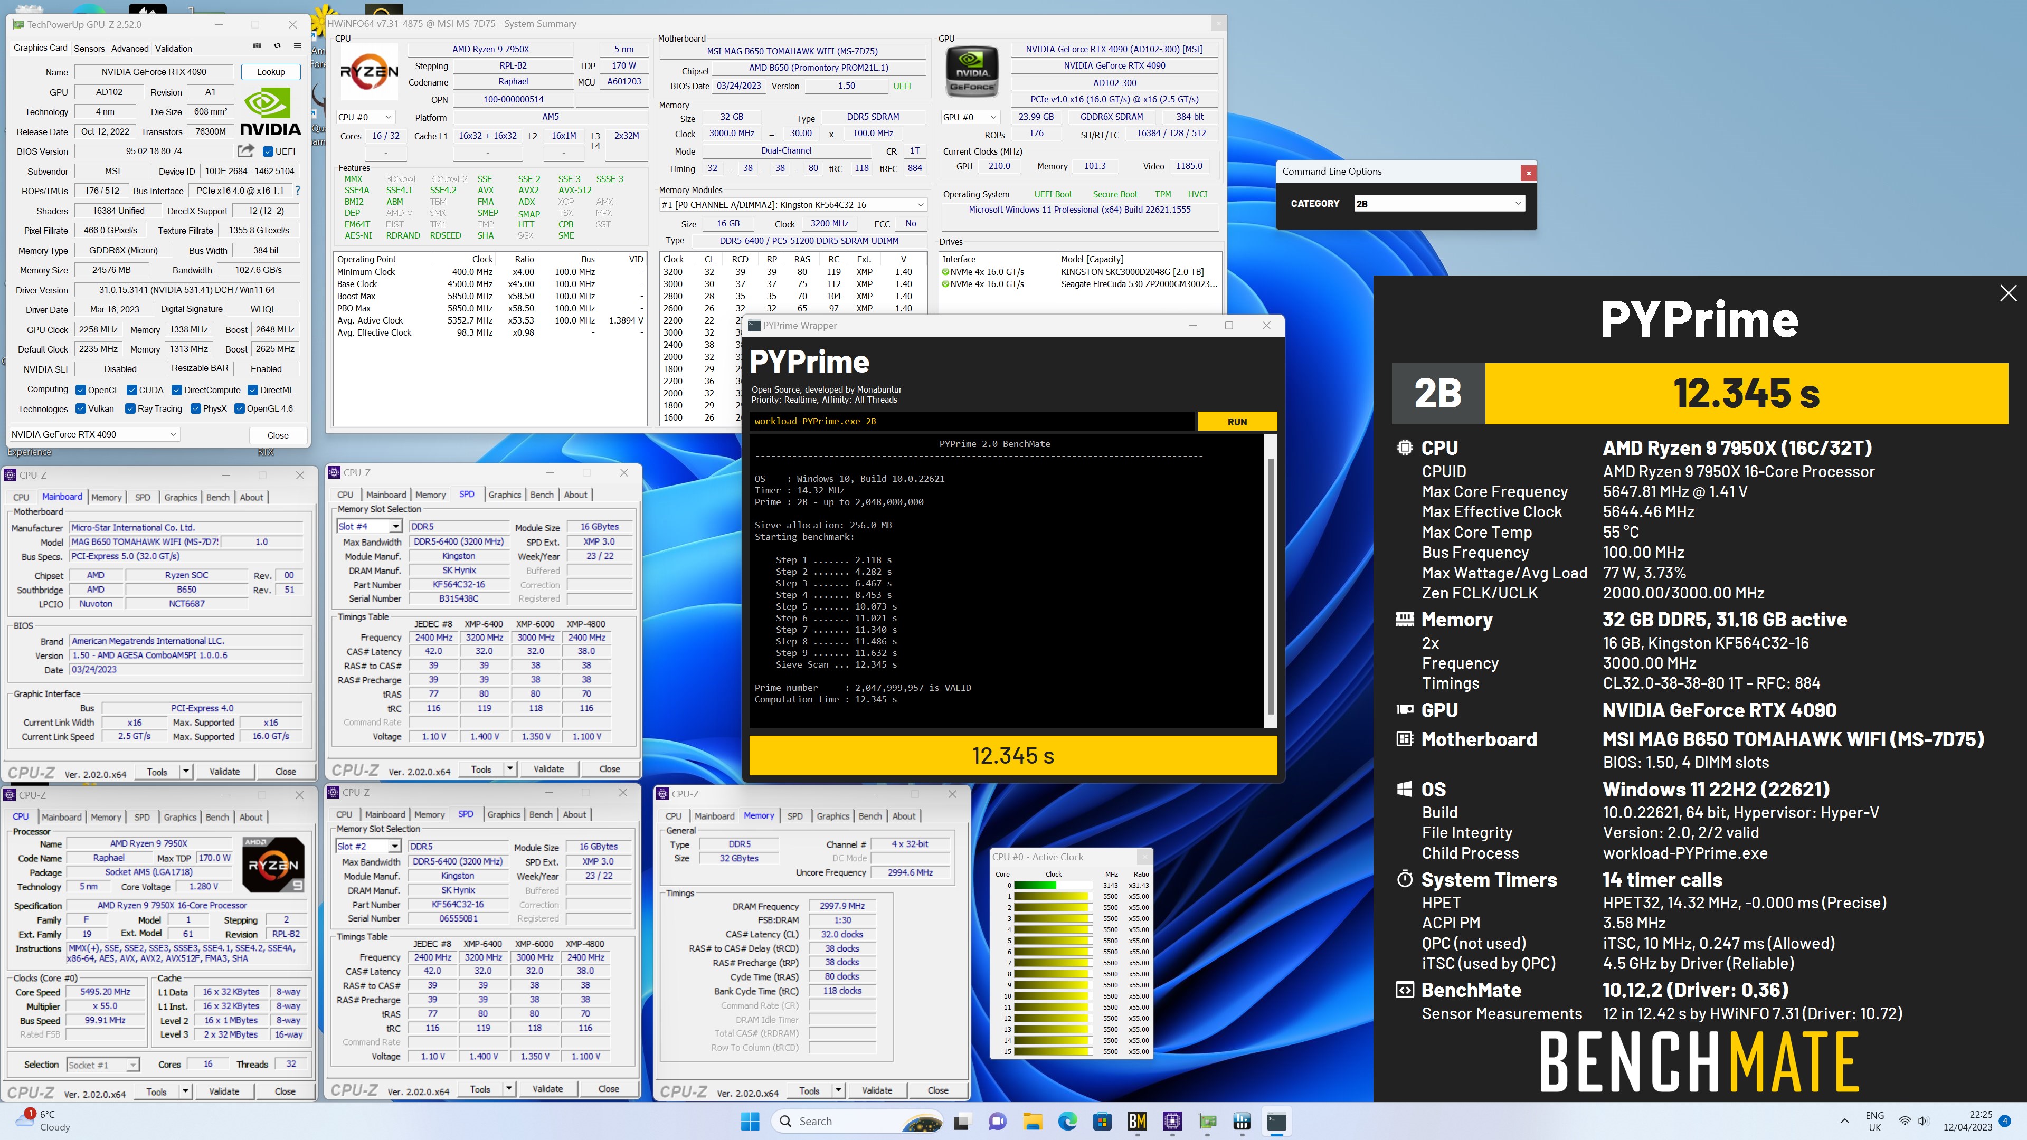Image resolution: width=2027 pixels, height=1140 pixels.
Task: Click the Core 0 clock usage bar
Action: [x=1053, y=885]
